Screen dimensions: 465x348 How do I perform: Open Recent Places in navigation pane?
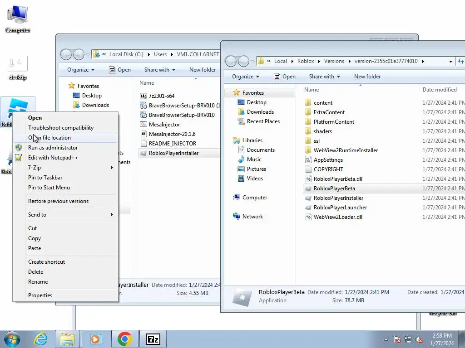(258, 121)
